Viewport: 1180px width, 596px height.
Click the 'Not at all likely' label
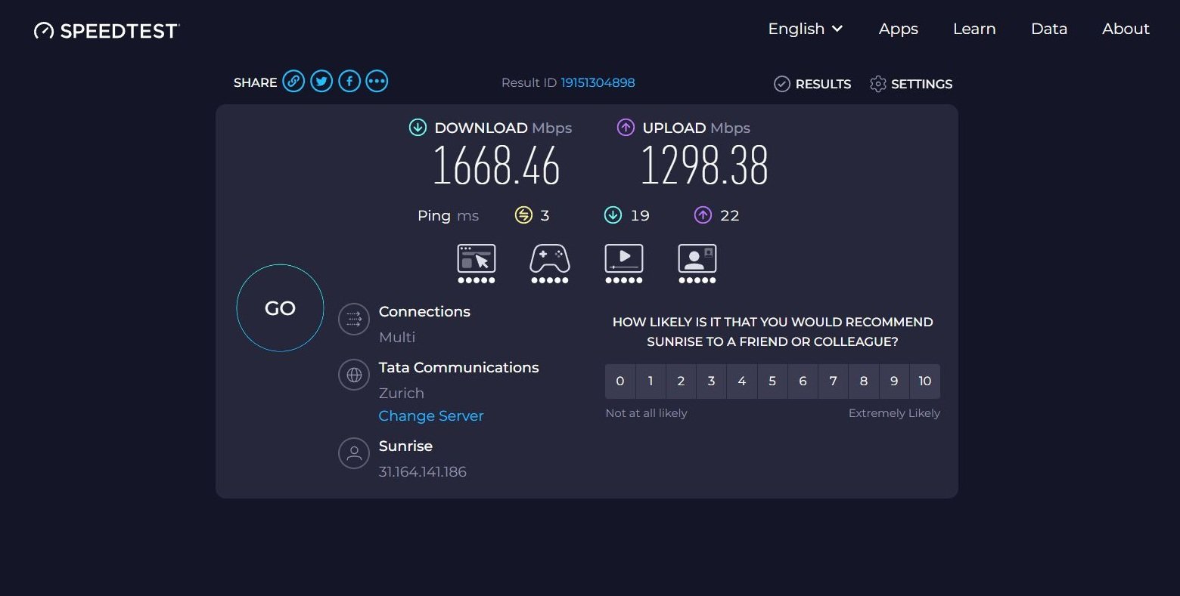coord(647,413)
